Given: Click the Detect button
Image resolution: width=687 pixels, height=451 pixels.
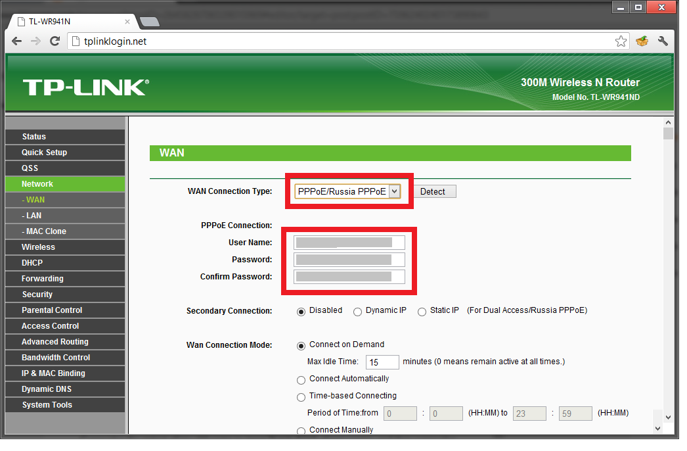Looking at the screenshot, I should (x=432, y=192).
